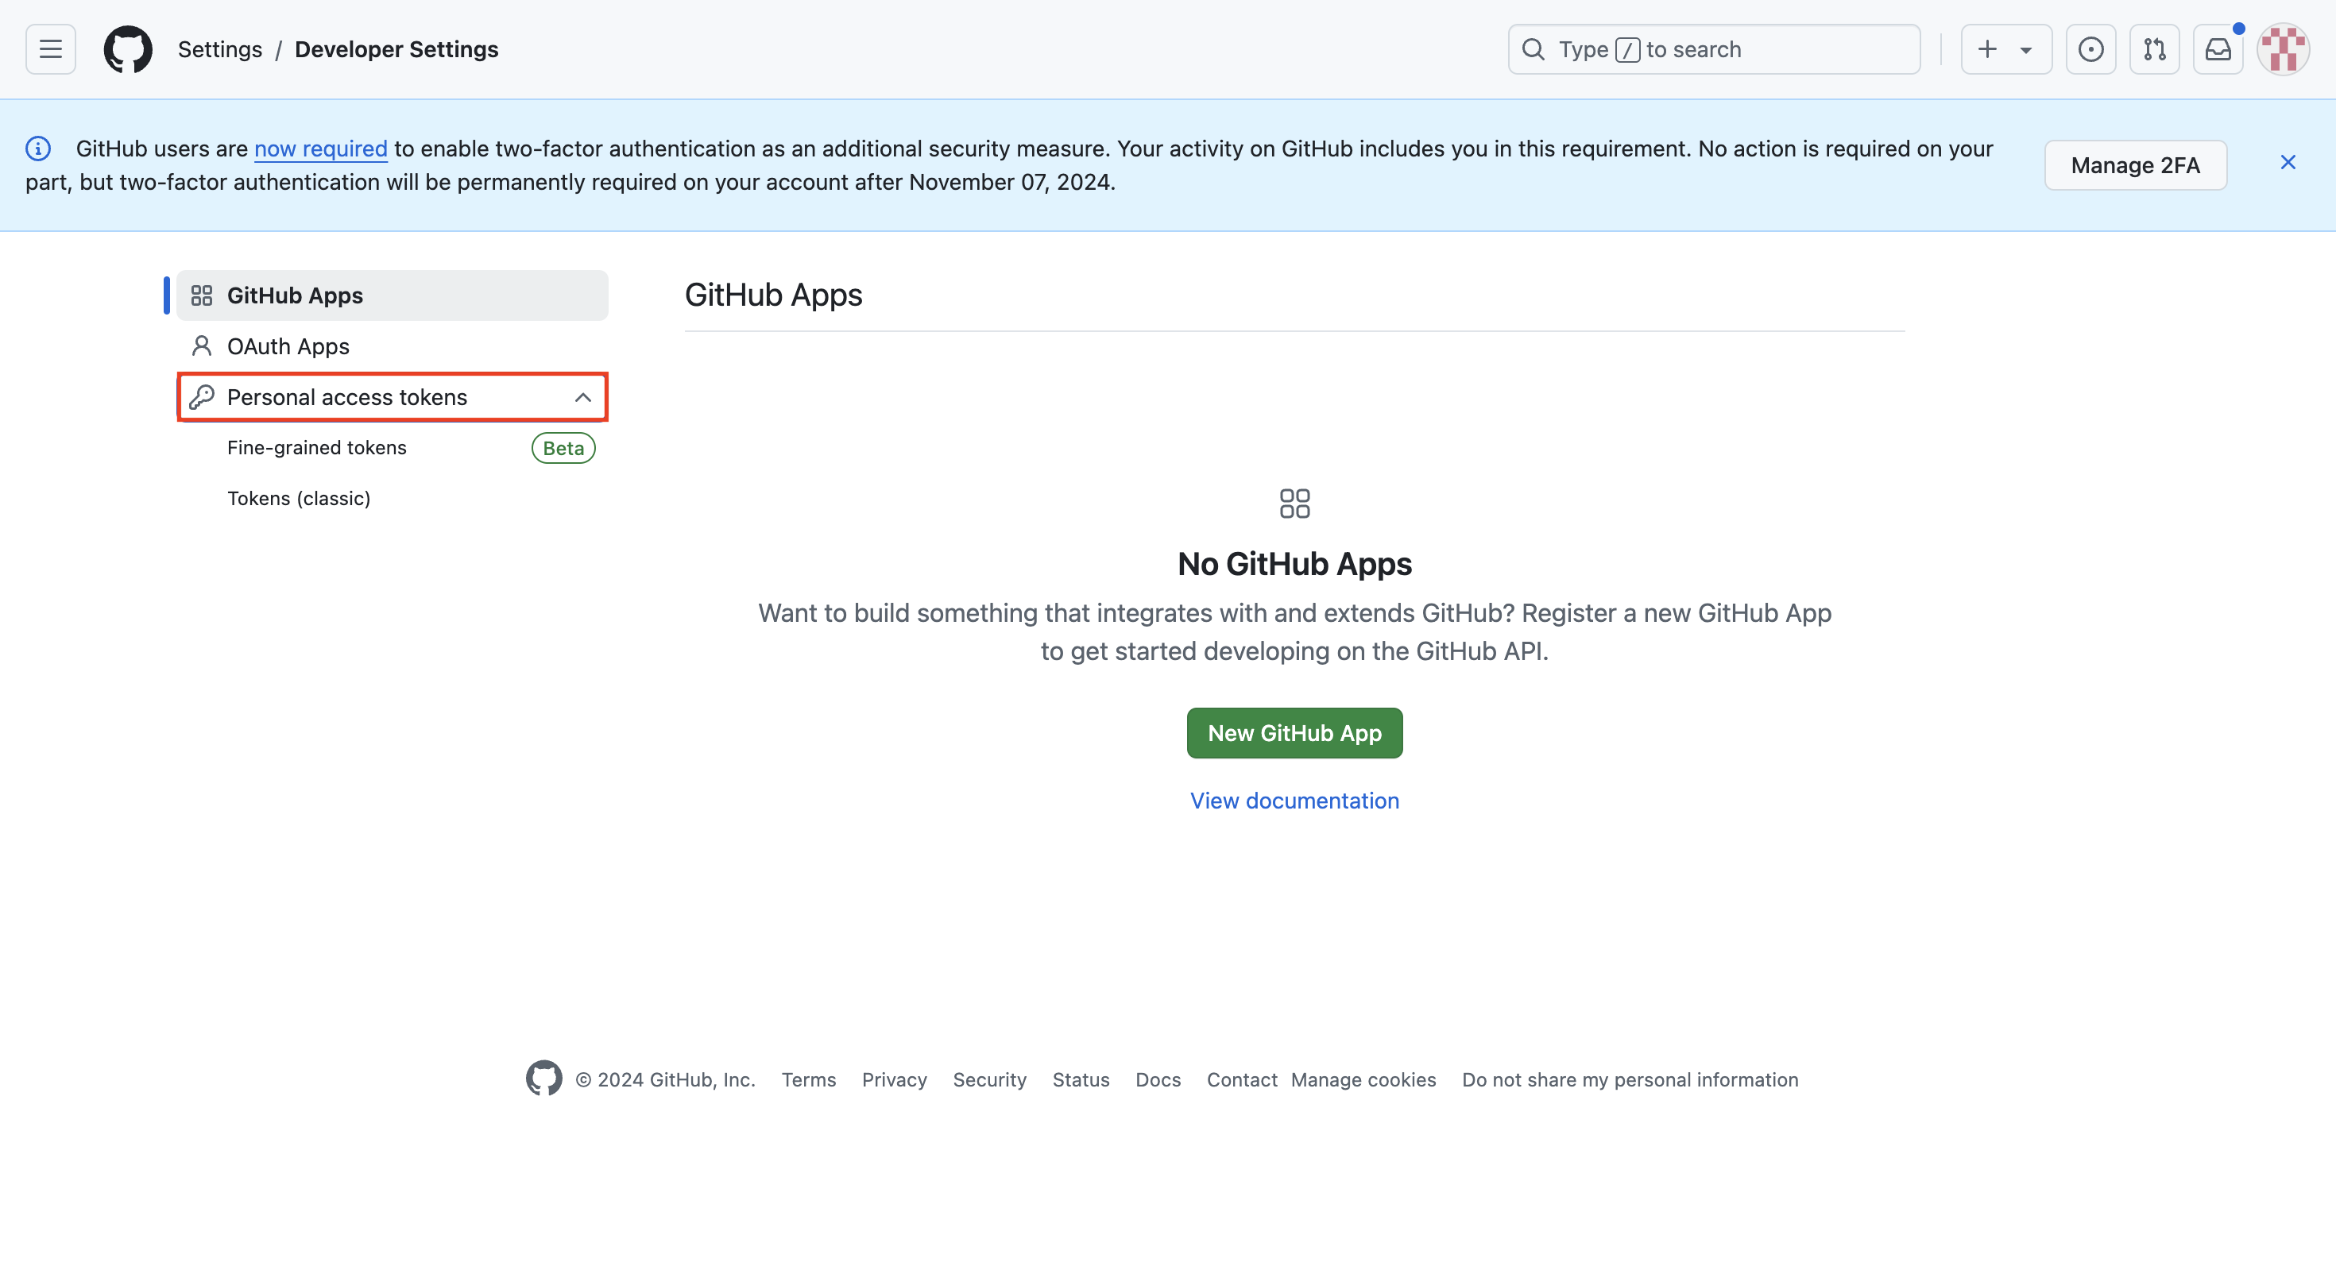Click the New GitHub App button
2336x1266 pixels.
tap(1294, 733)
